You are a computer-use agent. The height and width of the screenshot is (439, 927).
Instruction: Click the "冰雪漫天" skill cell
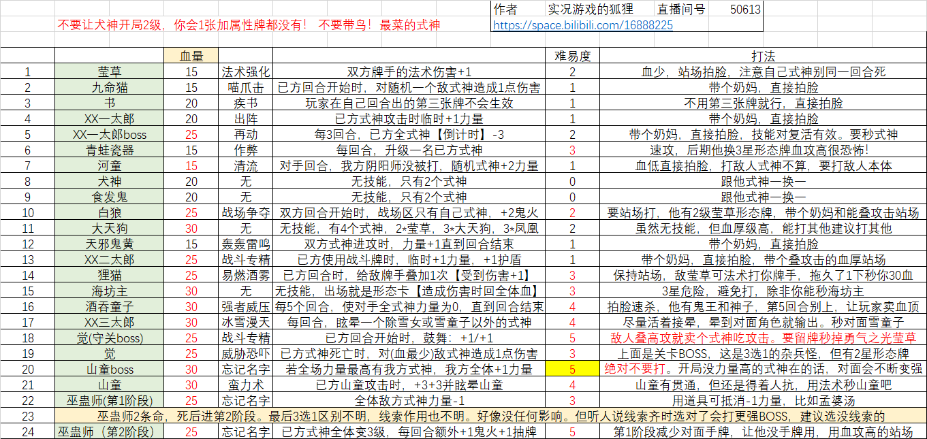(245, 322)
